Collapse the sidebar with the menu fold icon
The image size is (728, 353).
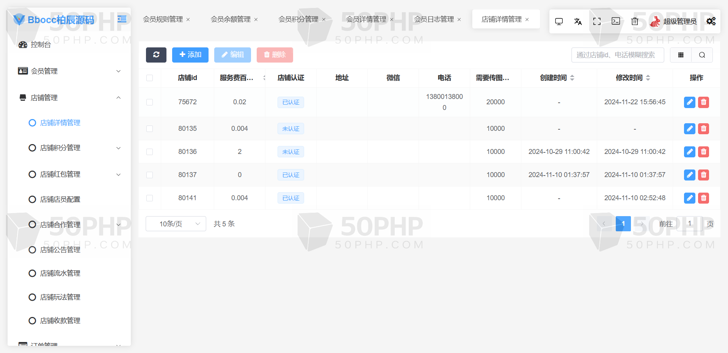[x=122, y=19]
